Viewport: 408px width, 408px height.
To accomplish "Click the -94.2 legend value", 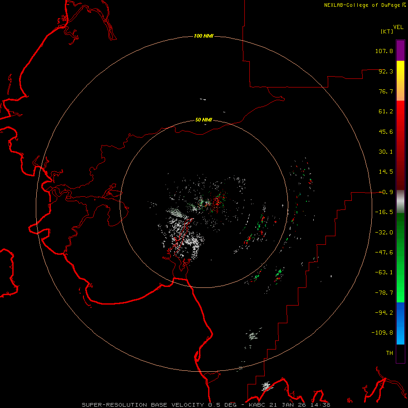I will pyautogui.click(x=384, y=312).
